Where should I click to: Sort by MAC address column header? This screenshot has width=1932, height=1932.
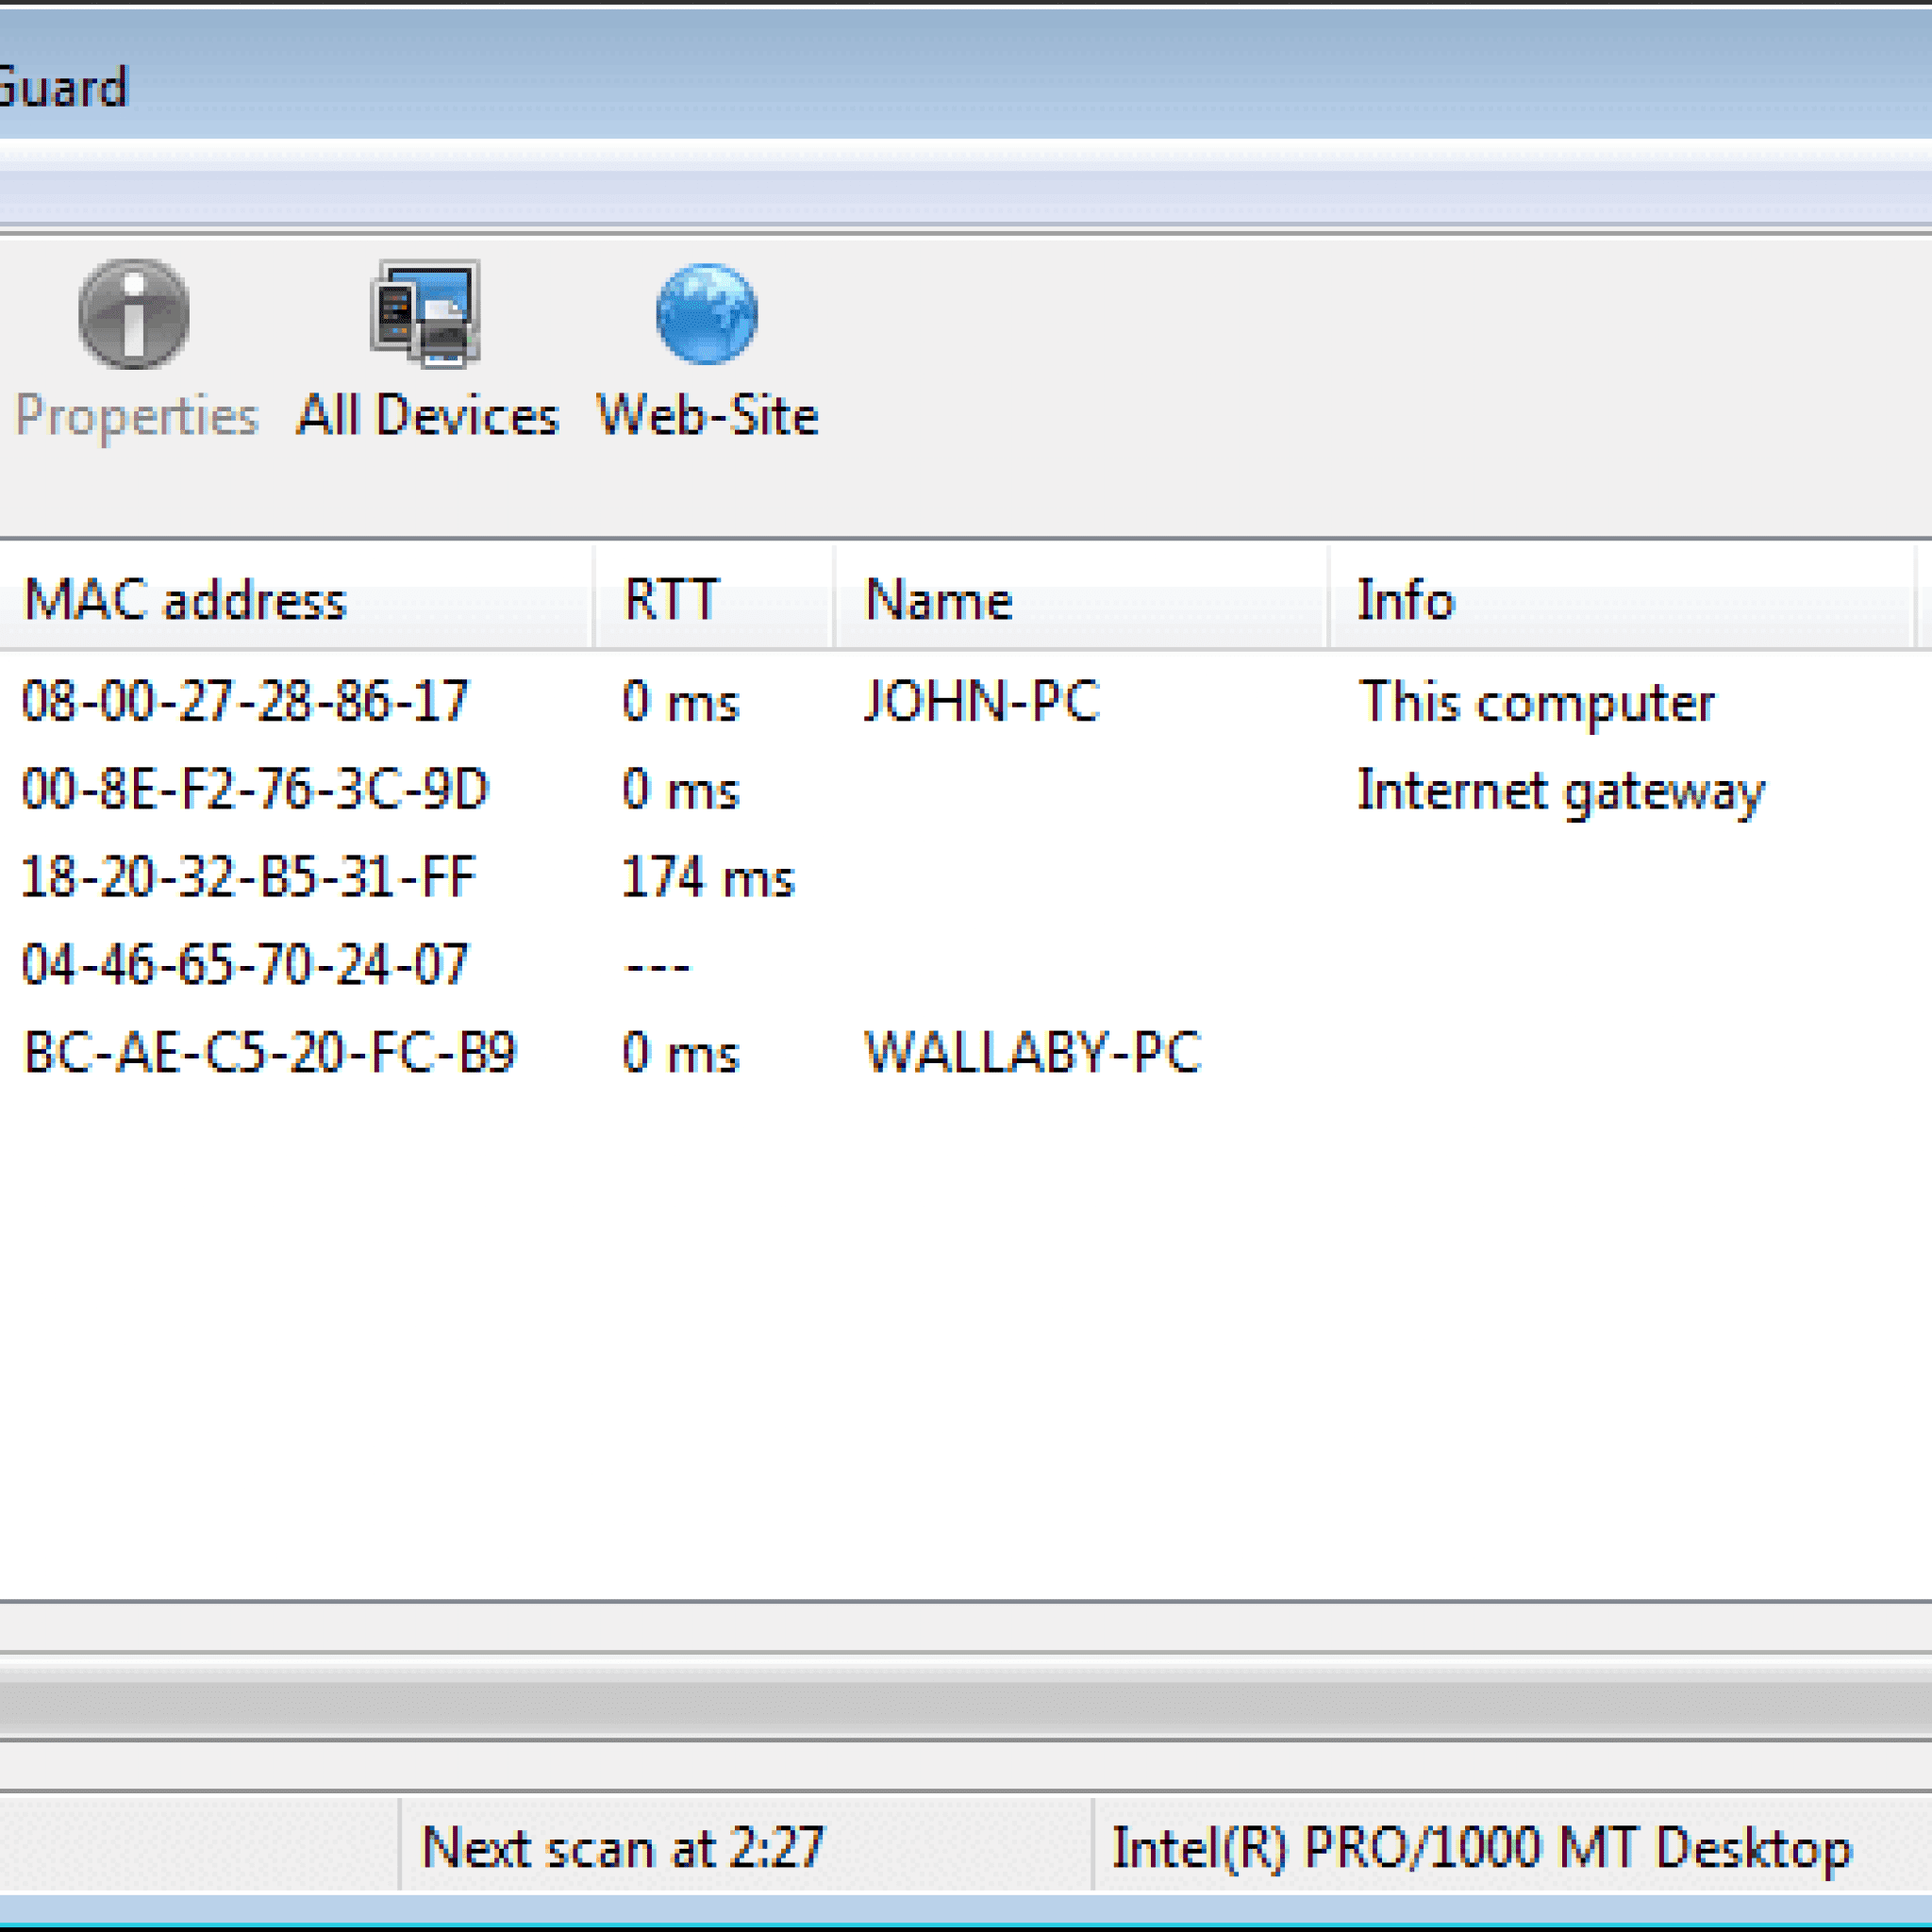pyautogui.click(x=185, y=600)
